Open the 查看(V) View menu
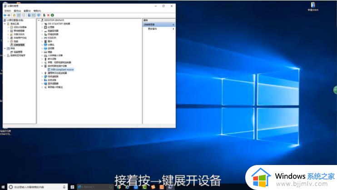Image resolution: width=337 pixels, height=190 pixels. 27,11
